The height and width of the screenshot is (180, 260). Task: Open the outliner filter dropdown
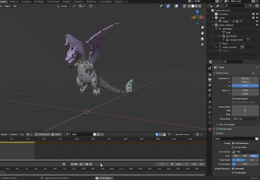click(251, 6)
